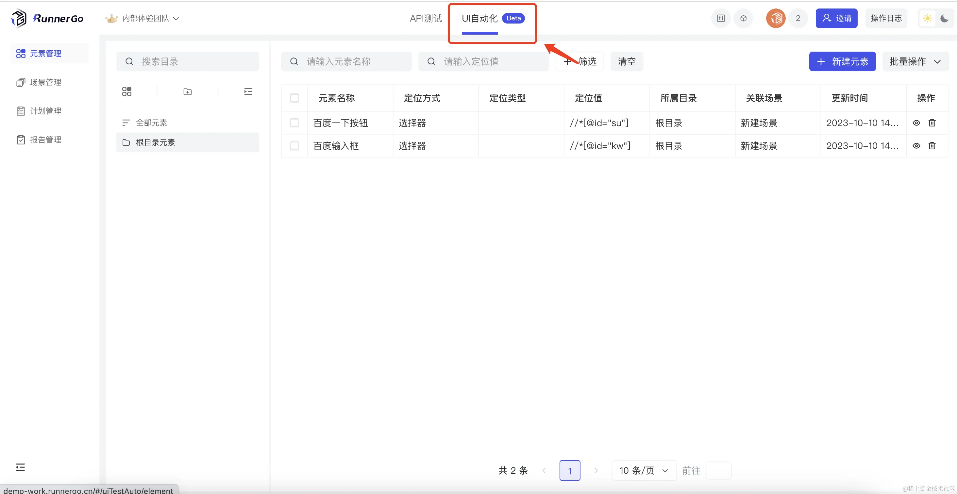Expand the 批量操作 dropdown
This screenshot has width=957, height=494.
915,61
